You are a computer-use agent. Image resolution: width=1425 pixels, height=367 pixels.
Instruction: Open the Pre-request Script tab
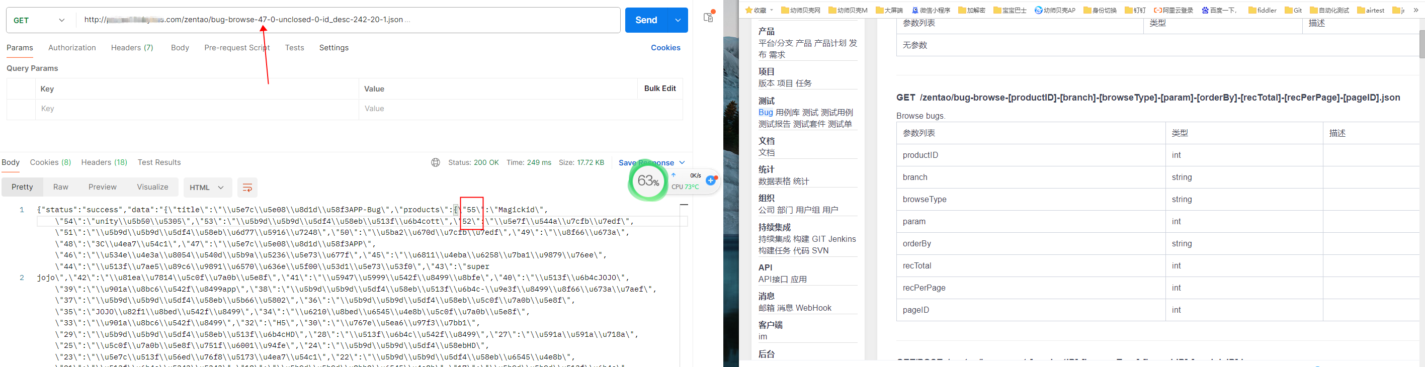click(237, 48)
